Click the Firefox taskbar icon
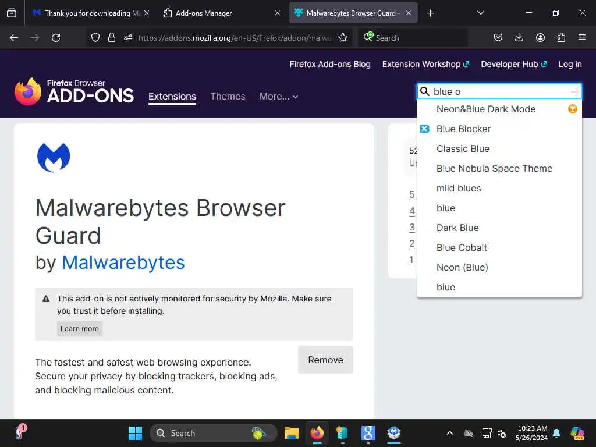Viewport: 596px width, 447px height. point(317,433)
